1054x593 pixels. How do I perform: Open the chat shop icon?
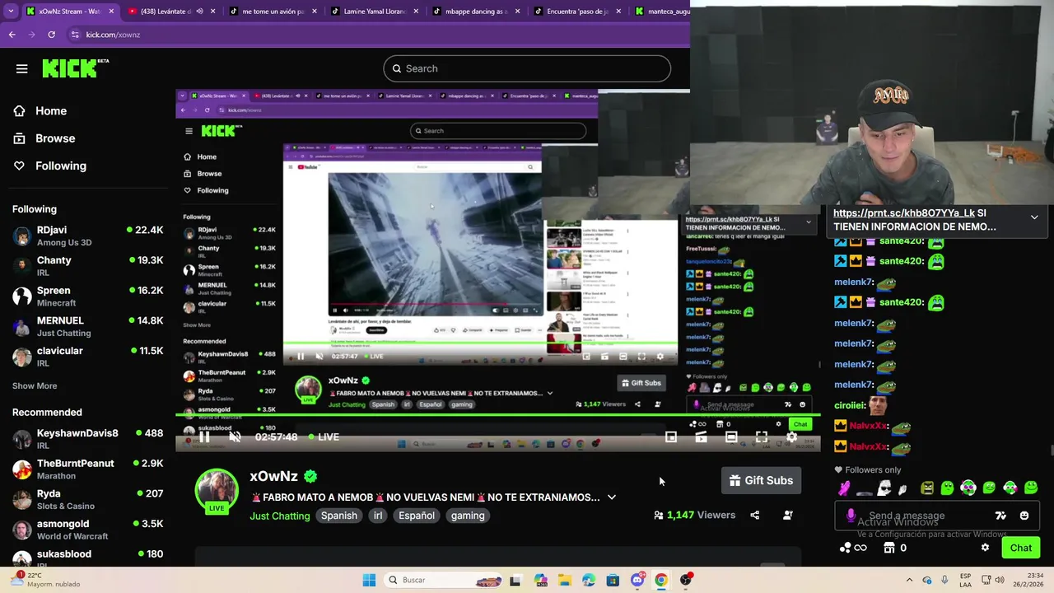click(888, 548)
